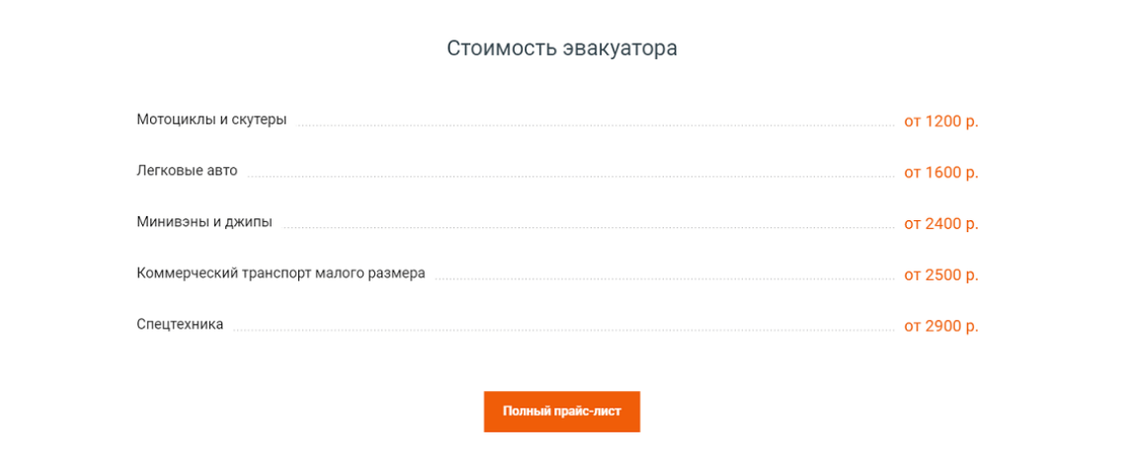The image size is (1132, 465).
Task: Click the price от 2400 р.
Action: tap(941, 224)
